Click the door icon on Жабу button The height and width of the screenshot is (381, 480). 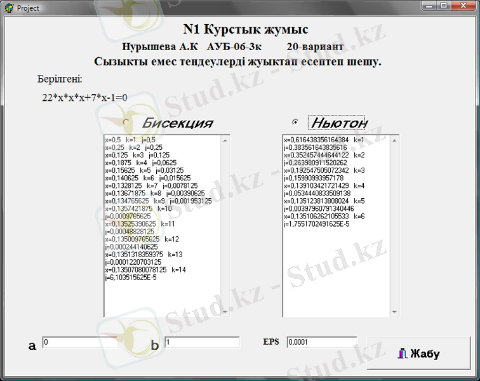tap(403, 353)
